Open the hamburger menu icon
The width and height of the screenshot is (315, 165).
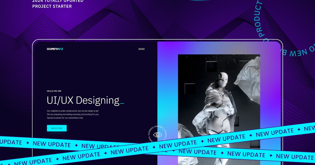(x=141, y=49)
